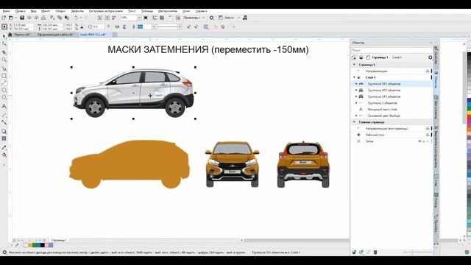The image size is (471, 265).
Task: Toggle visibility eye of the Сетка layer
Action: [x=420, y=141]
